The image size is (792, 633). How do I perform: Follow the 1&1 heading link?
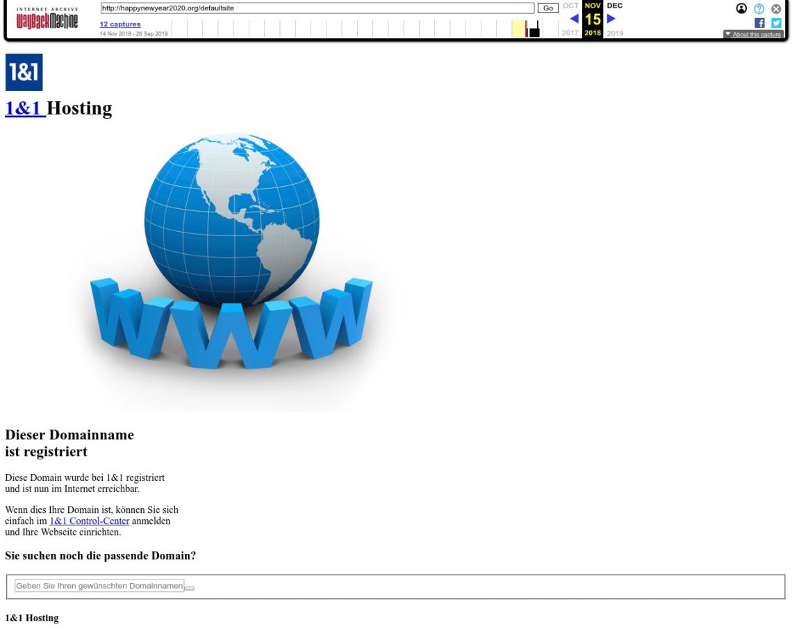tap(25, 108)
